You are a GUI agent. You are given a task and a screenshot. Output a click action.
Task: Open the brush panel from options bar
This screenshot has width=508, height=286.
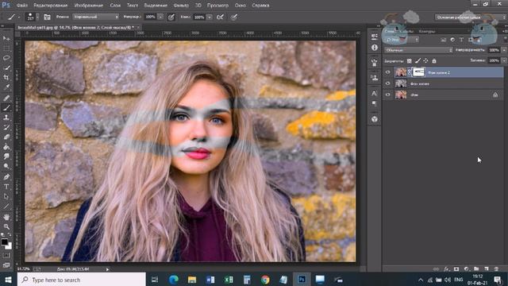point(47,17)
